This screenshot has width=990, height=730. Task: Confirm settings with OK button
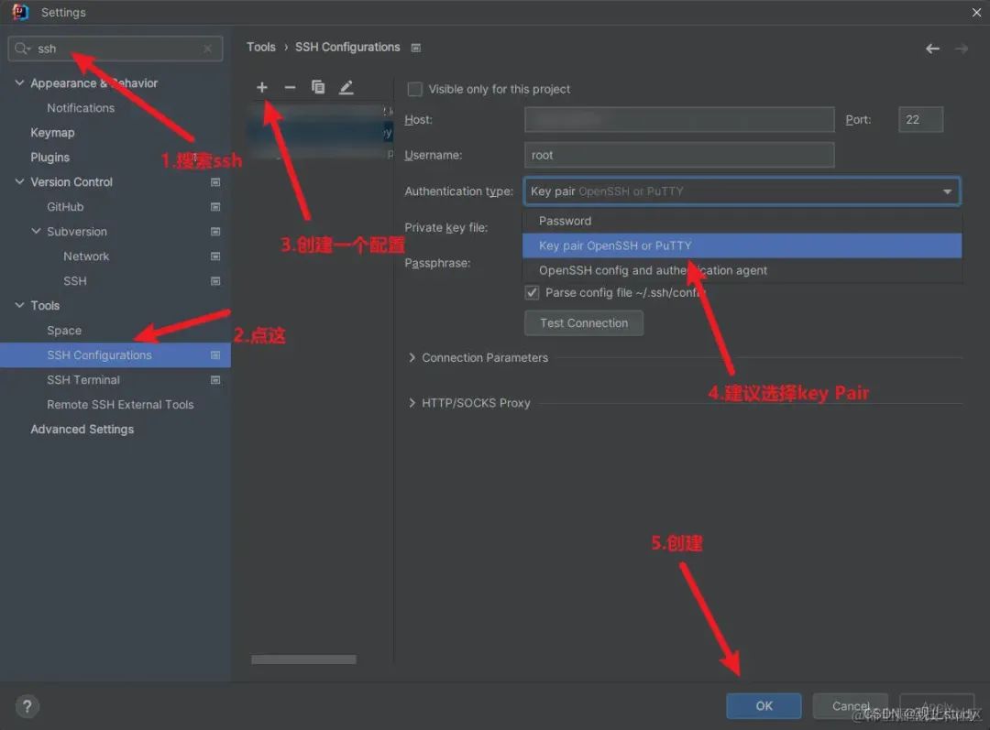click(764, 706)
